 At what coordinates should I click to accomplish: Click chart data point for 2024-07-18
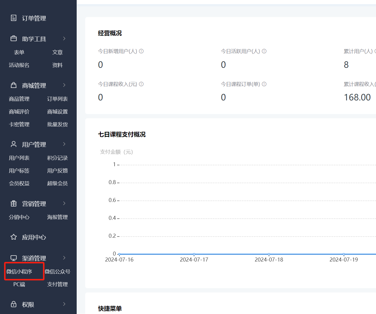pyautogui.click(x=269, y=254)
